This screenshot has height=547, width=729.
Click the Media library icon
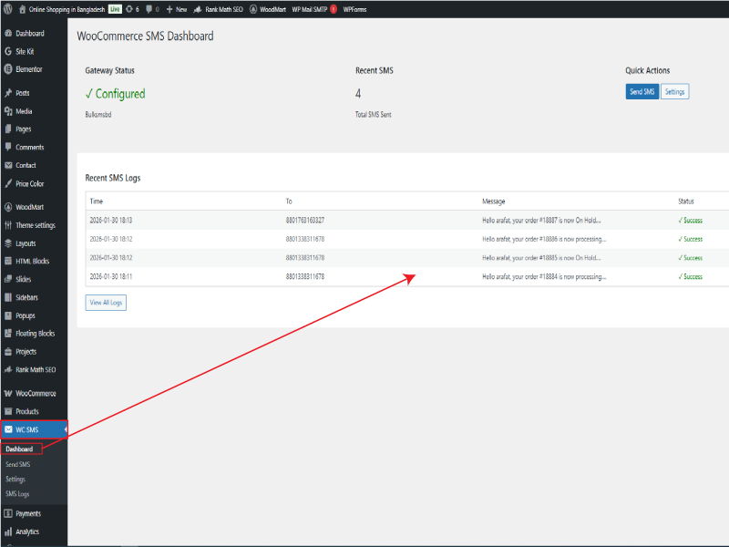pos(8,111)
